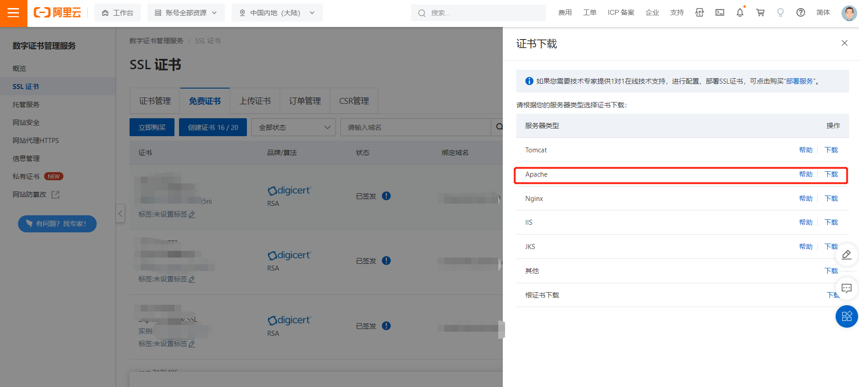Collapse the left sidebar arrow
Viewport: 859px width, 387px height.
(120, 214)
